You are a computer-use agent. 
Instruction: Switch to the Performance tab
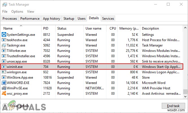point(30,19)
